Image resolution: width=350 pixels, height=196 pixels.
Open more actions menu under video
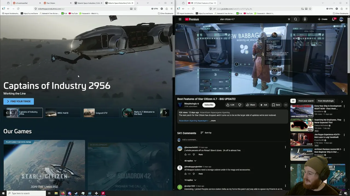point(285,105)
